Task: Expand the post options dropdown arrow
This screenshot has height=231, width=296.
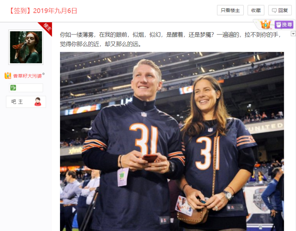Action: point(293,34)
